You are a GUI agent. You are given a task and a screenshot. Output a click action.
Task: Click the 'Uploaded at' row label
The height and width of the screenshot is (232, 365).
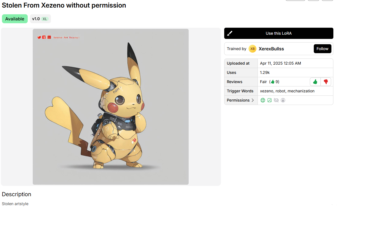(x=238, y=63)
